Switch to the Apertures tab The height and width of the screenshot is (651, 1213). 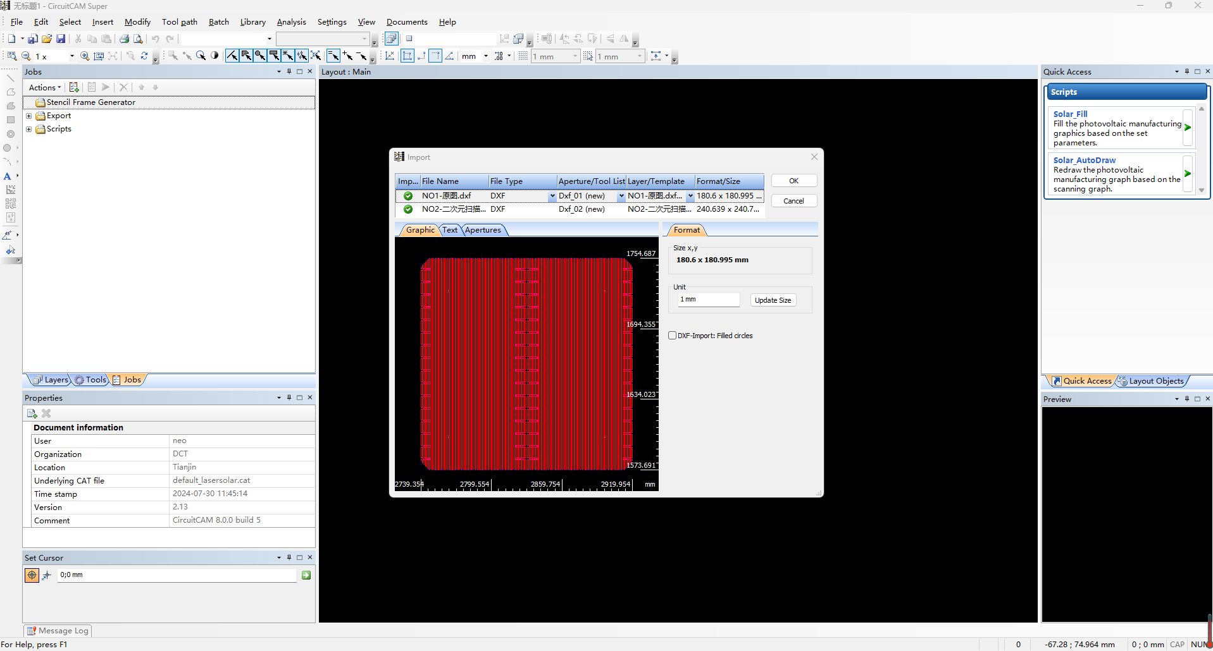483,230
